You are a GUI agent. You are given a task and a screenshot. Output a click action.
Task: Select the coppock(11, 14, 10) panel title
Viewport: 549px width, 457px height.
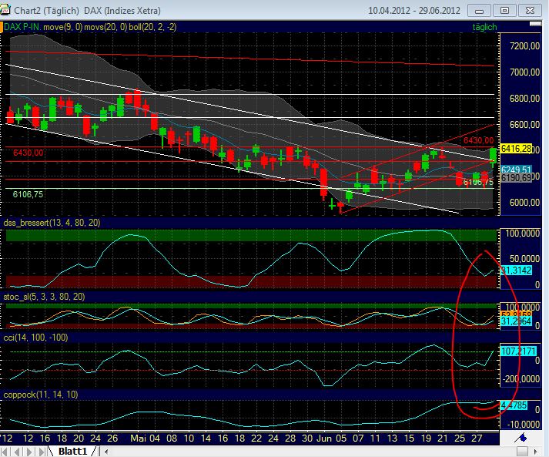41,395
